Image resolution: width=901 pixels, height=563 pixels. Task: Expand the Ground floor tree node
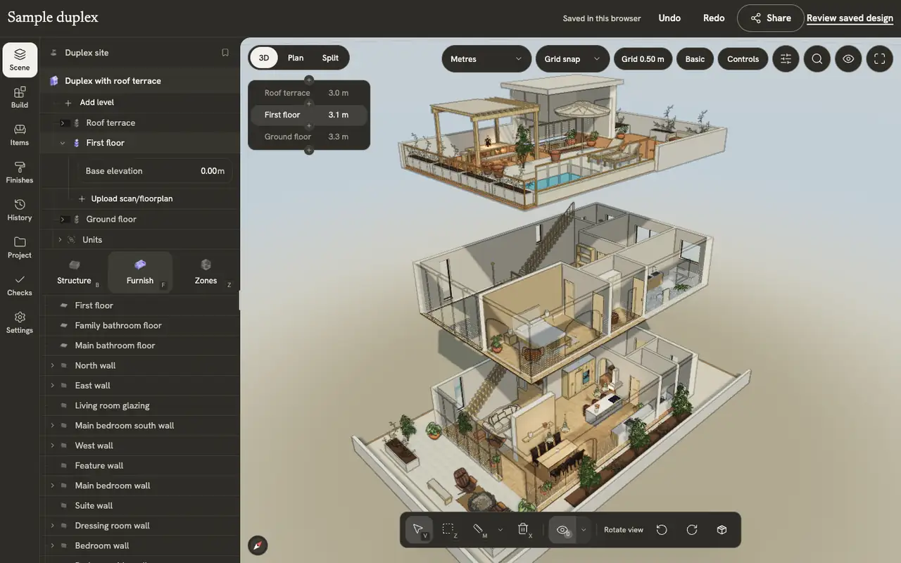63,220
